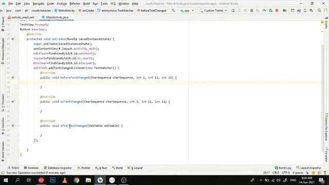Viewport: 329px width, 185px height.
Task: Open the Profiler tool window
Action: tap(83, 168)
